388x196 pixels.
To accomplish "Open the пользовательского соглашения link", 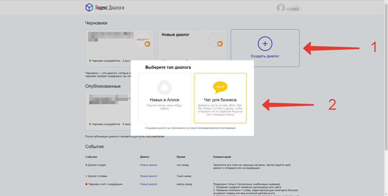I will click(x=216, y=128).
